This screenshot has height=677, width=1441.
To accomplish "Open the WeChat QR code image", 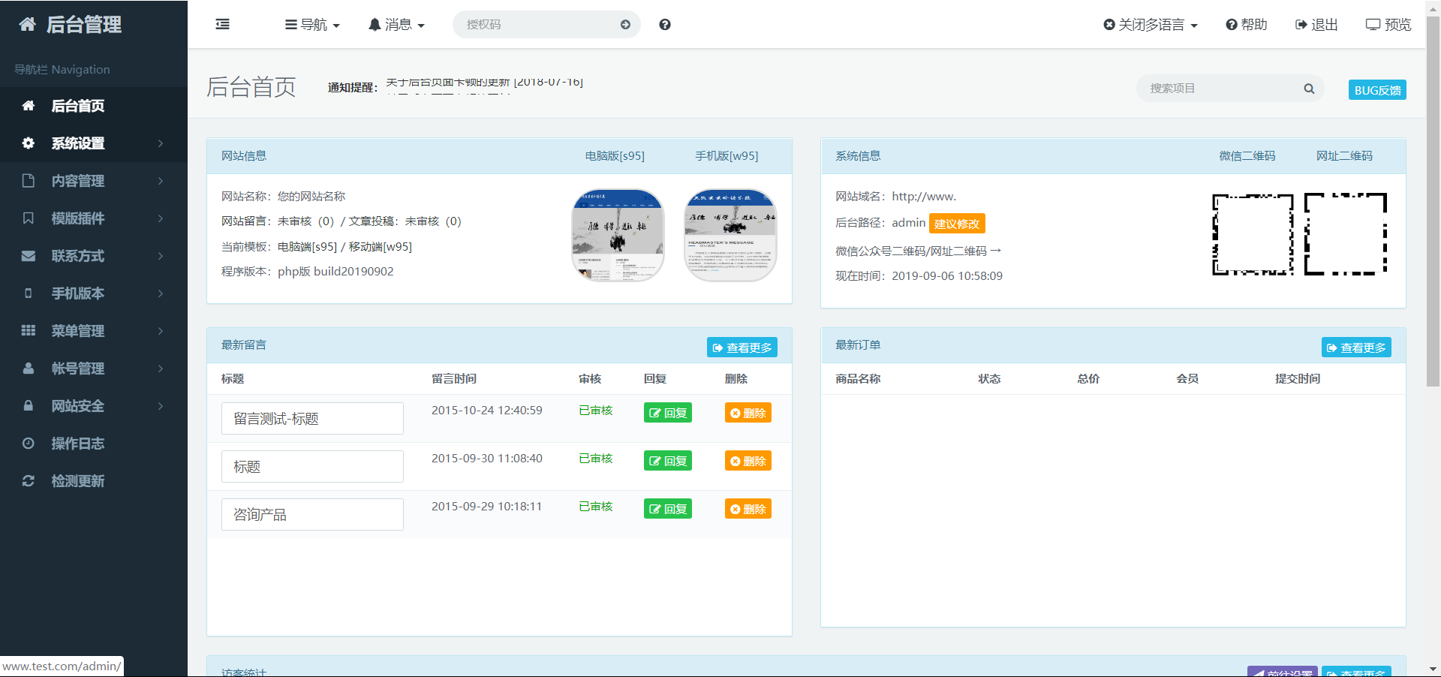I will tap(1253, 235).
